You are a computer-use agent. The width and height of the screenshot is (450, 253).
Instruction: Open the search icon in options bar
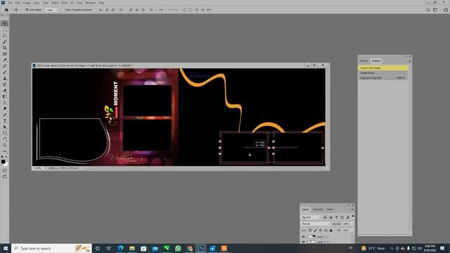coord(428,10)
